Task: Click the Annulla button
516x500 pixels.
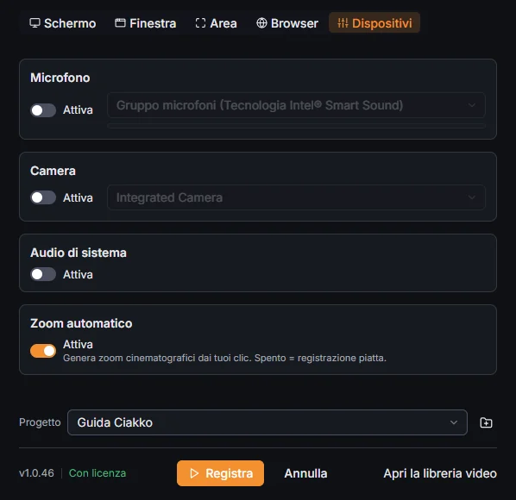Action: coord(305,473)
